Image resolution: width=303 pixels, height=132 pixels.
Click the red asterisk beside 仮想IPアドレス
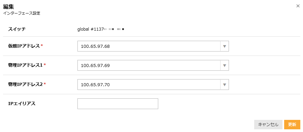click(41, 45)
